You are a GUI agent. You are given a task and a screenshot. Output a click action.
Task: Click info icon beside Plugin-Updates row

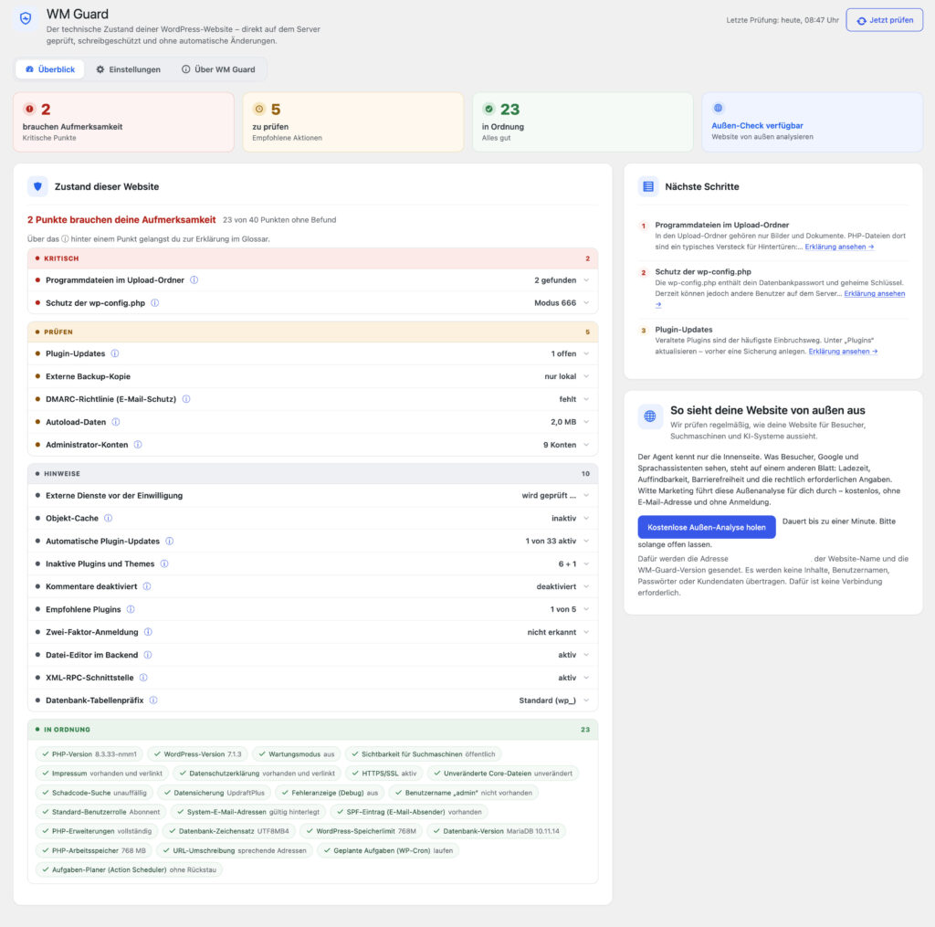coord(115,353)
